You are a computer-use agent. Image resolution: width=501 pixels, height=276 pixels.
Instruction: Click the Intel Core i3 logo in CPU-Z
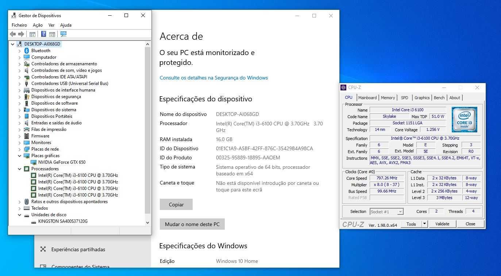point(464,120)
